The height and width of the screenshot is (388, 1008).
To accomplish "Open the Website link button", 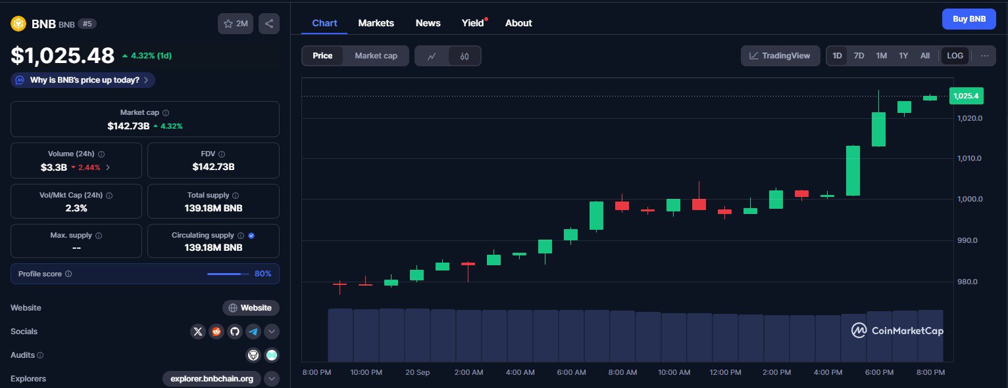I will 251,308.
